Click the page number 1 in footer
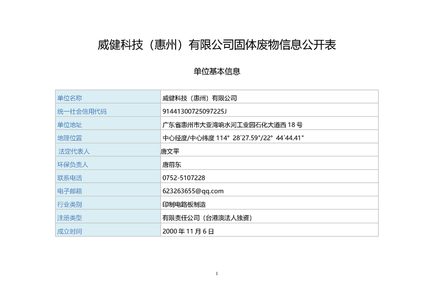 point(216,274)
